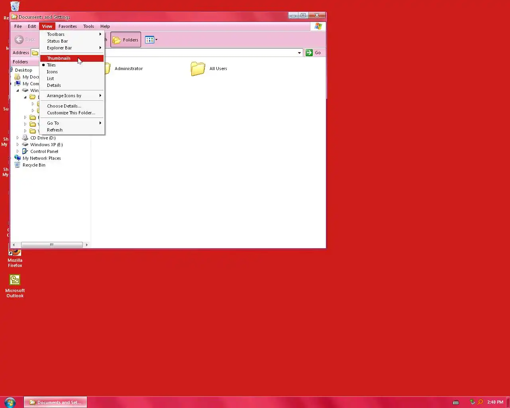The image size is (510, 408).
Task: Click the Control Panel icon
Action: click(25, 151)
